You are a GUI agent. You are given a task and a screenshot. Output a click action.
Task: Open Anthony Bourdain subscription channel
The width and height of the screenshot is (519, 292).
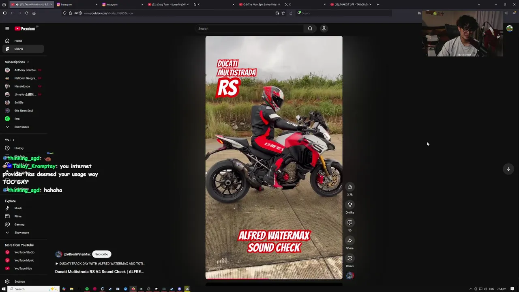(x=23, y=70)
